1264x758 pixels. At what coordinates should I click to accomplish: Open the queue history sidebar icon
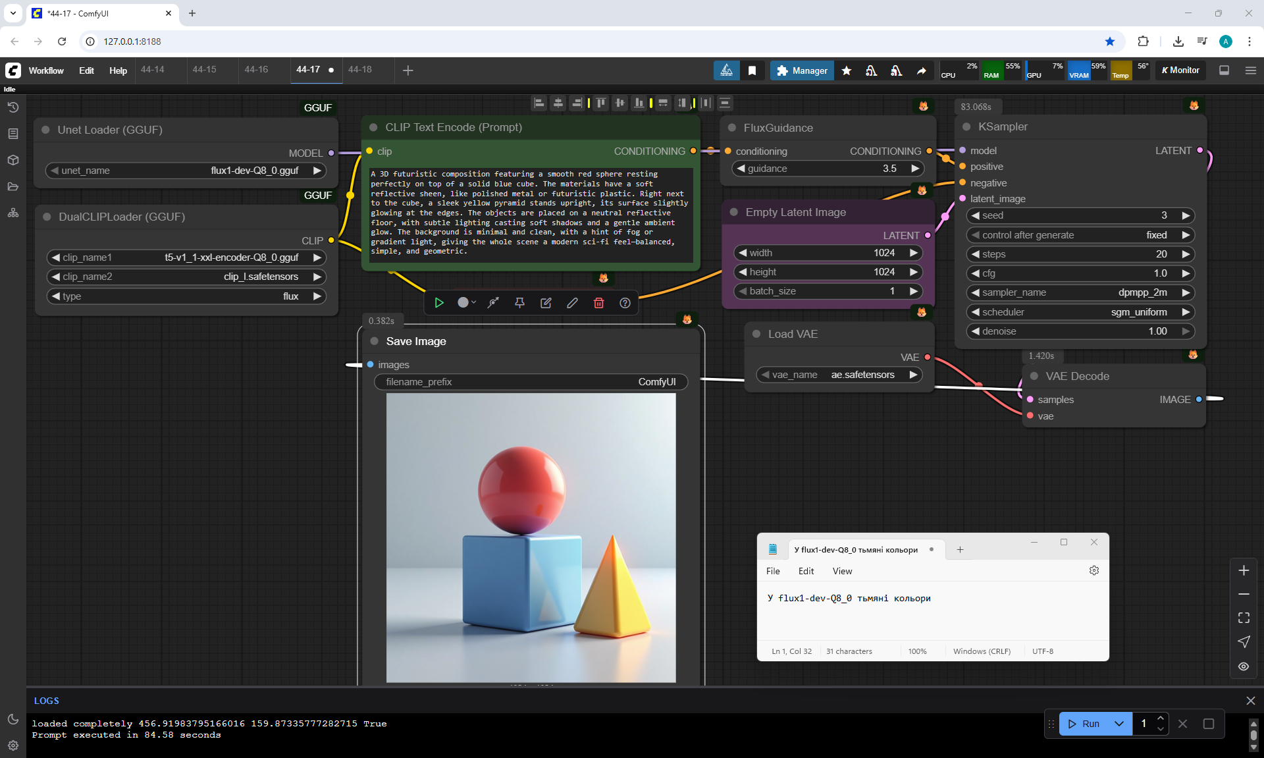point(13,107)
